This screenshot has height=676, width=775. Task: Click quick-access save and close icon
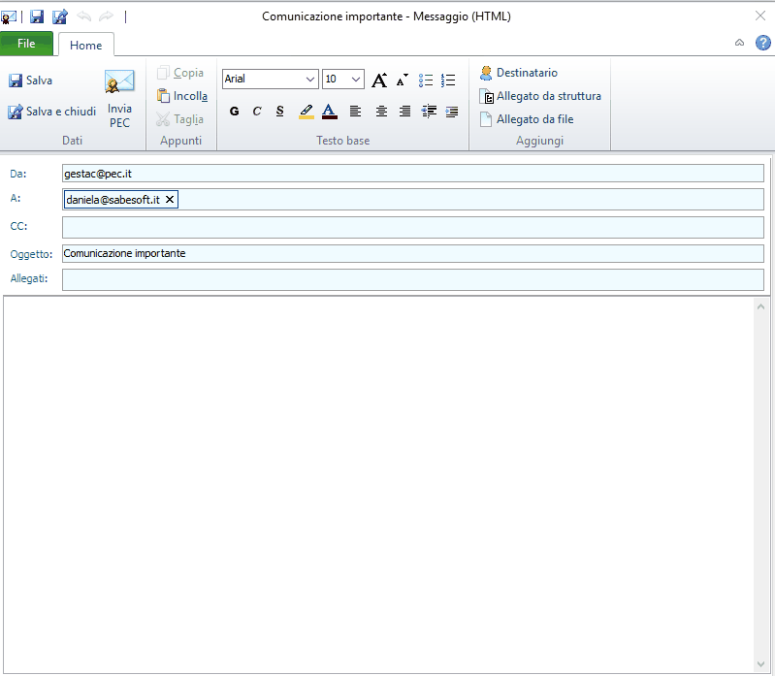[x=60, y=16]
